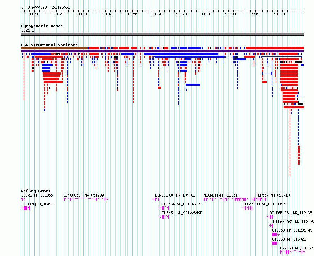Select the OTUD6B NM_016023 transcript glyph

click(x=276, y=243)
